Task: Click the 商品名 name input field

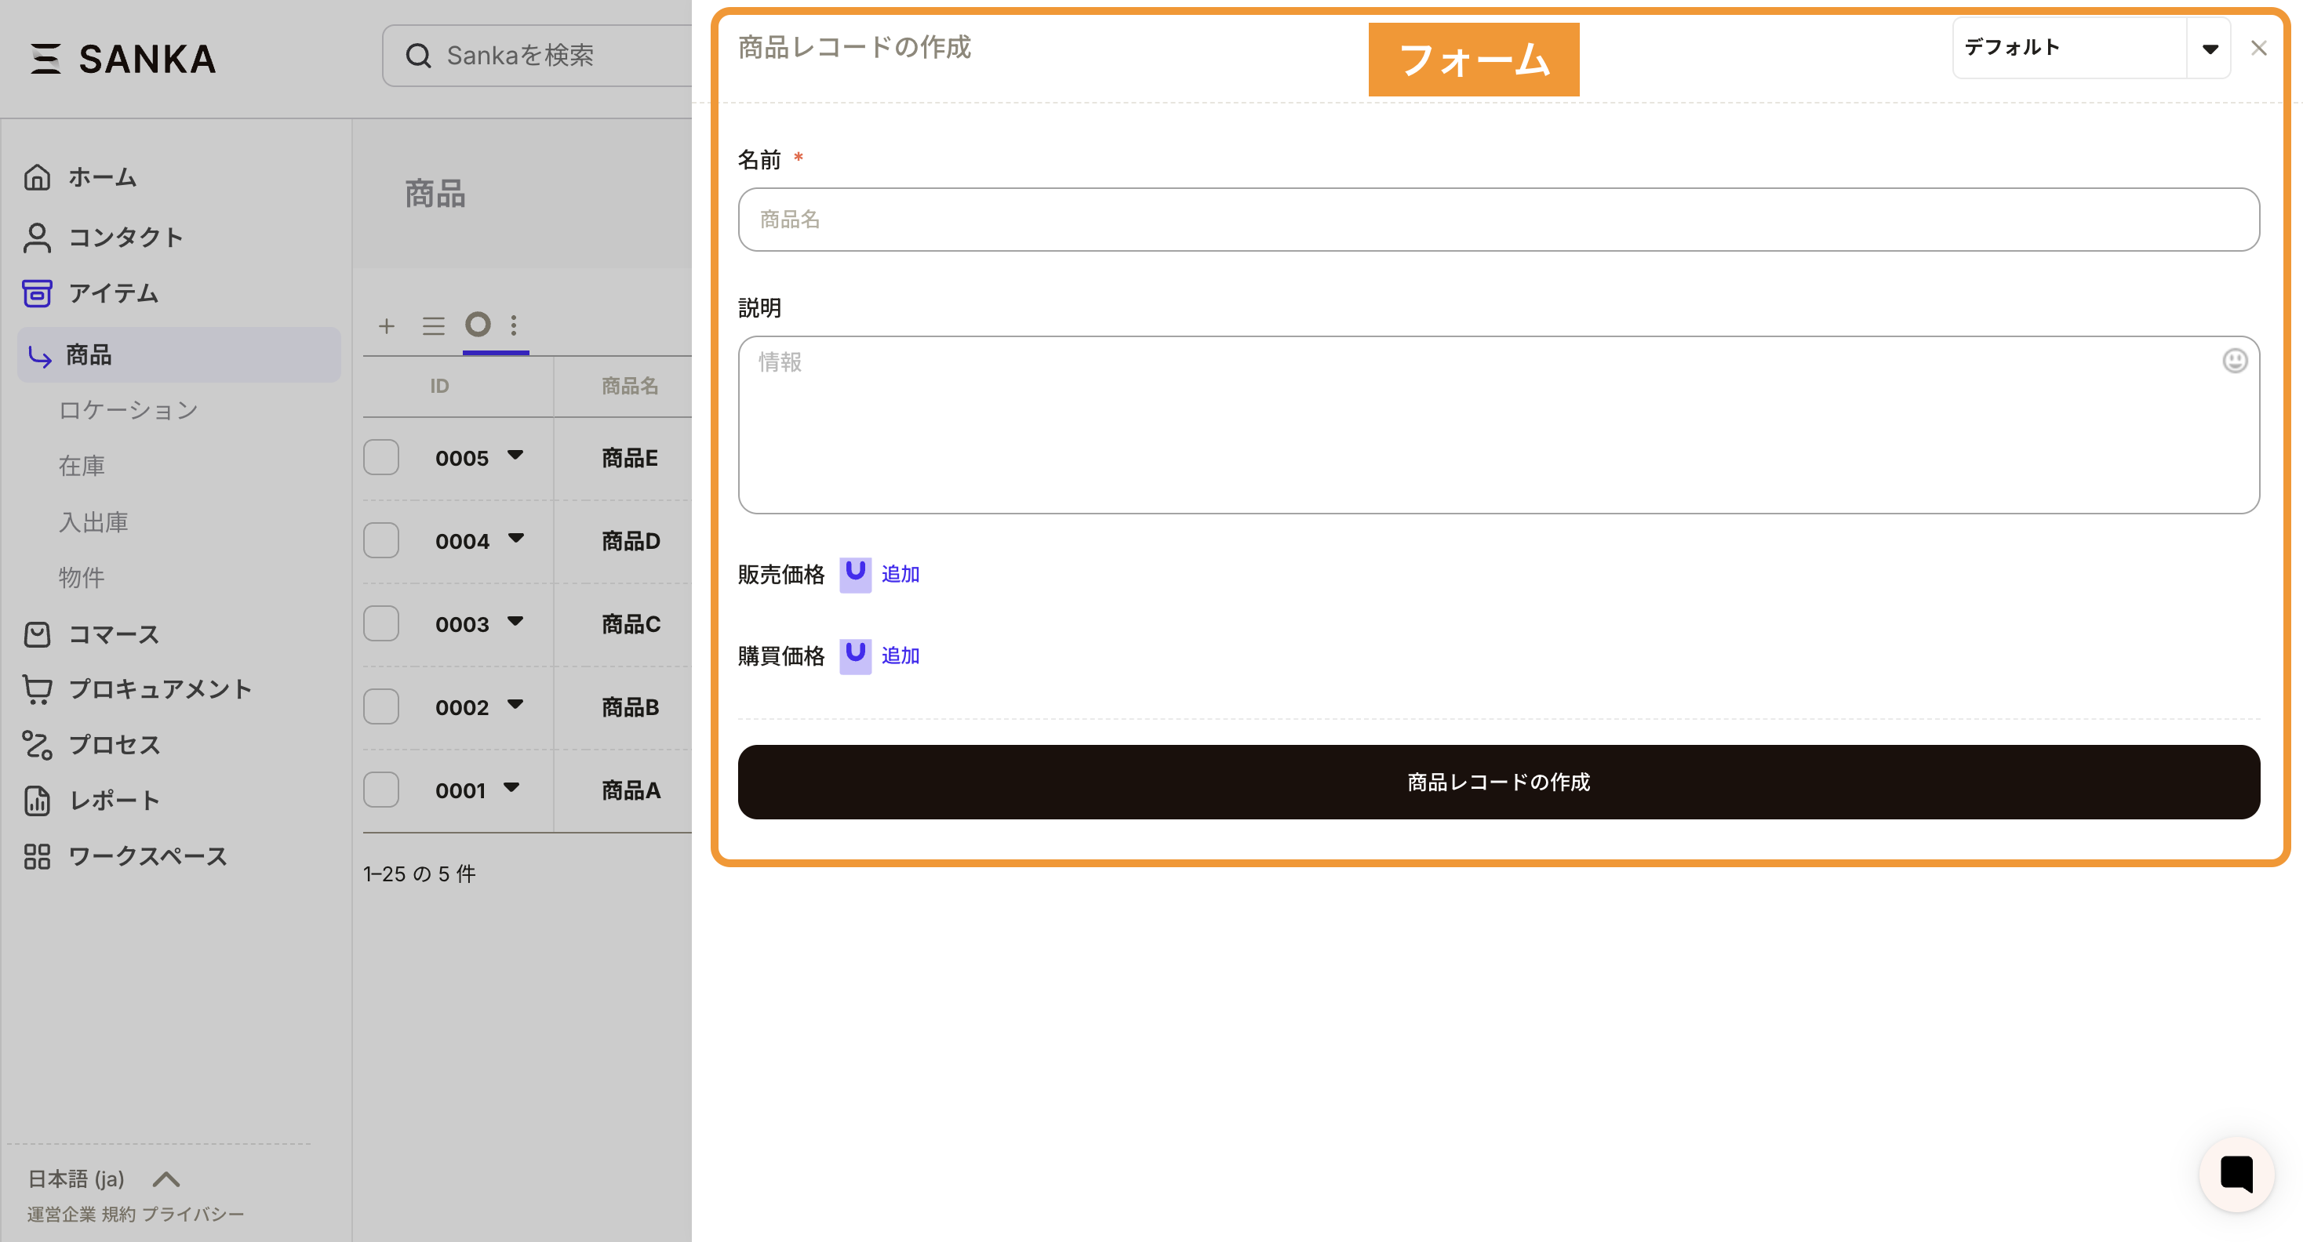Action: (1498, 220)
